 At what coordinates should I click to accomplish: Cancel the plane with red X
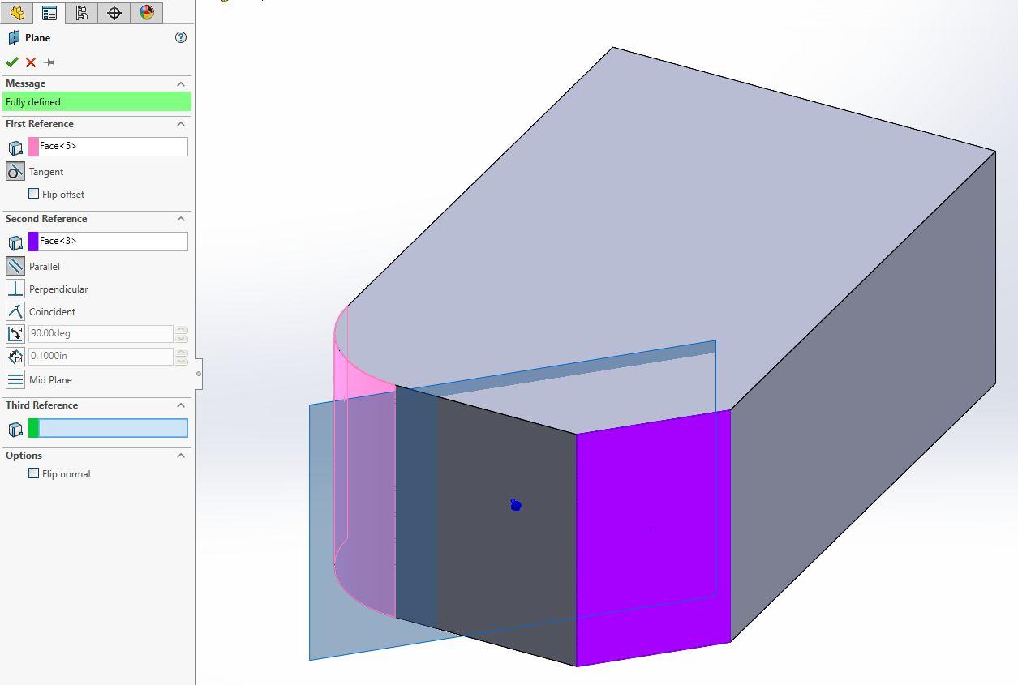[31, 62]
